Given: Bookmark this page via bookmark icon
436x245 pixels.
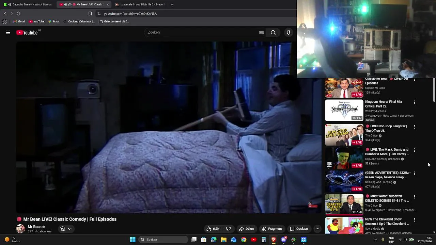Looking at the screenshot, I should (x=90, y=14).
